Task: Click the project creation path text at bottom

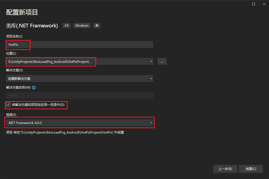Action: tap(65, 132)
